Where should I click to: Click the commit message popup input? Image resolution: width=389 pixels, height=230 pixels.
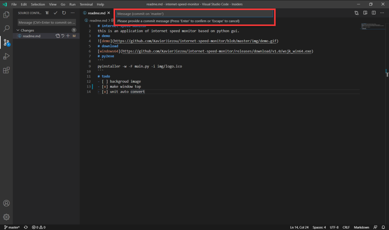coord(194,14)
